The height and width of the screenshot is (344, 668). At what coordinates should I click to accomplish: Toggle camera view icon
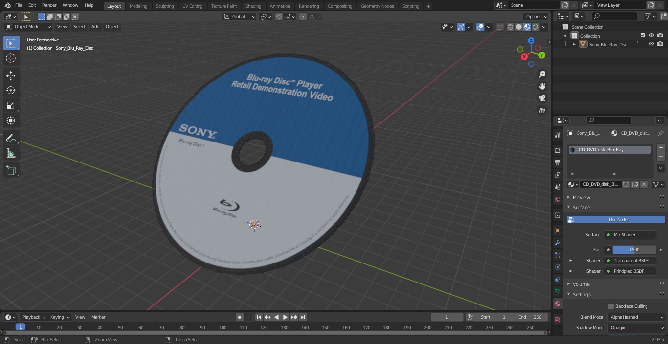click(542, 99)
